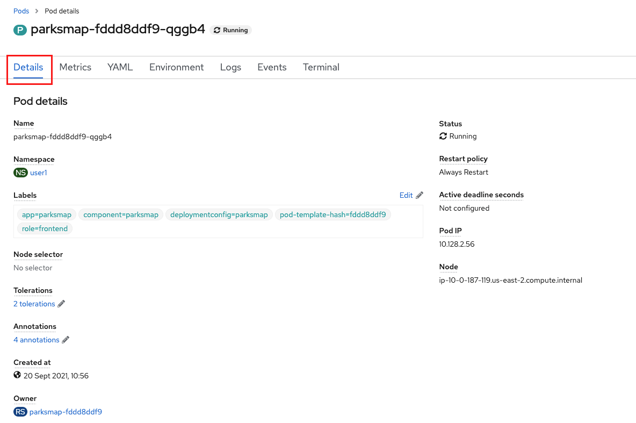Open the user1 namespace link

click(x=39, y=173)
